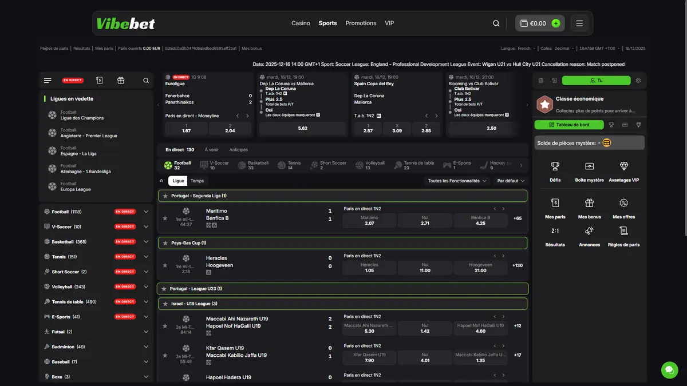Open Annonces megaphone icon

coord(589,230)
